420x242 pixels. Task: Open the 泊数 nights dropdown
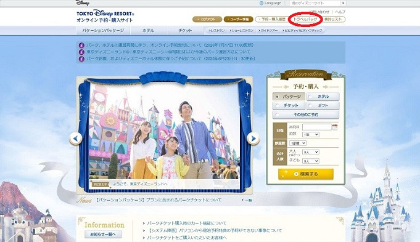311,134
